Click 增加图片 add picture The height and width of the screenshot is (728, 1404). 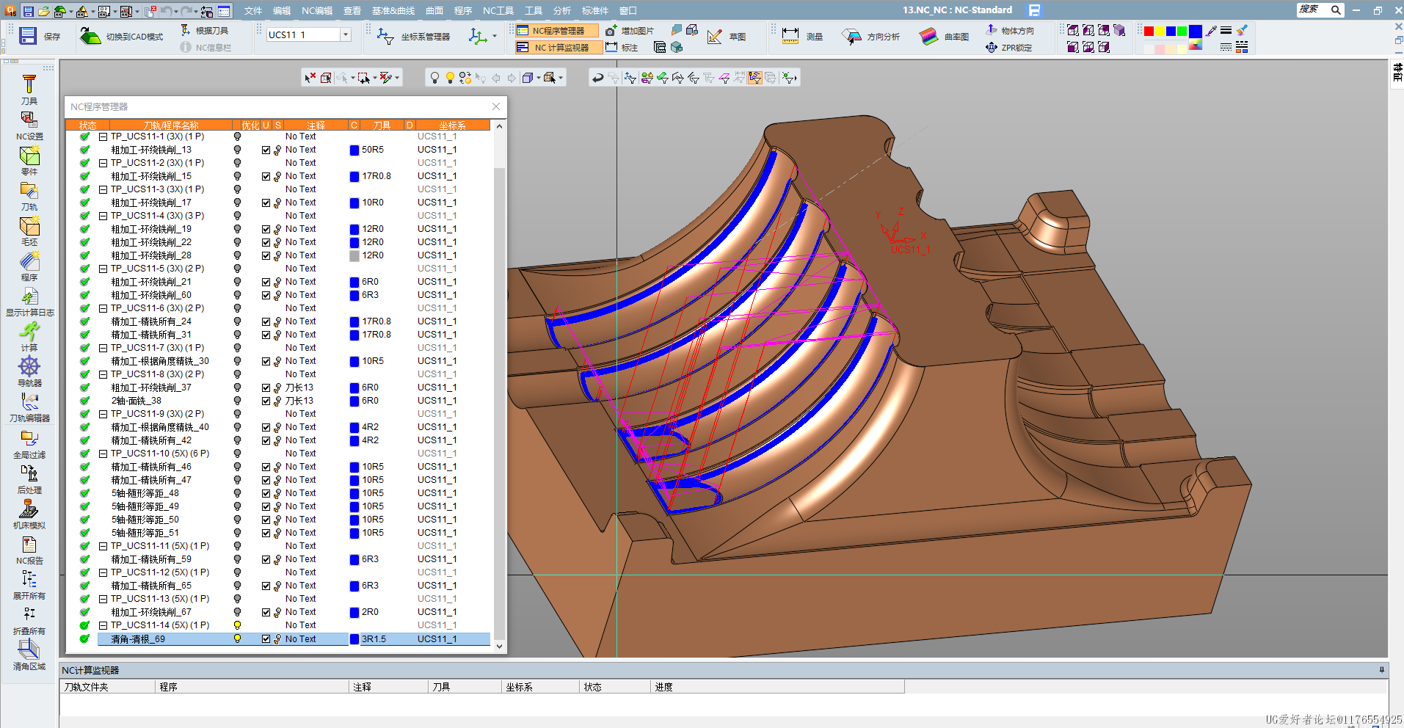click(629, 31)
